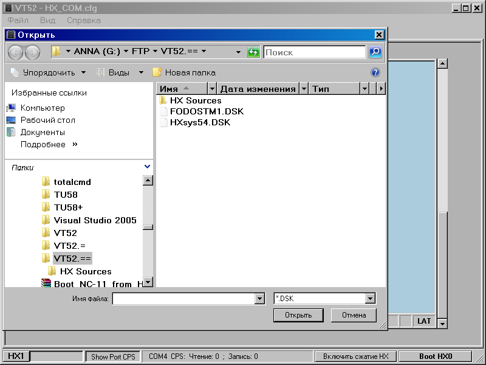Expand the file name history dropdown
Viewport: 486px width, 365px height.
coord(260,299)
